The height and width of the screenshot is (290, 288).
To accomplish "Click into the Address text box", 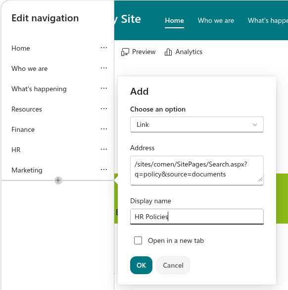I will click(x=197, y=171).
